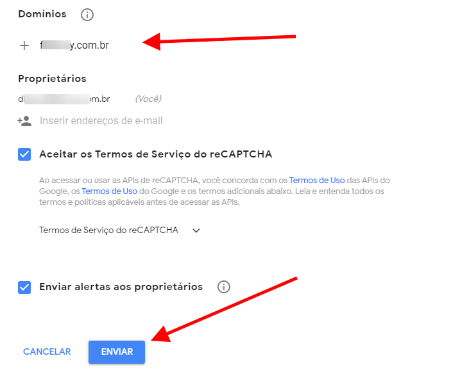Click the CANCELAR button
The height and width of the screenshot is (372, 453).
(47, 352)
